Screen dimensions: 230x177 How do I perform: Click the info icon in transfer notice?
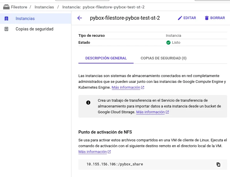click(x=88, y=103)
